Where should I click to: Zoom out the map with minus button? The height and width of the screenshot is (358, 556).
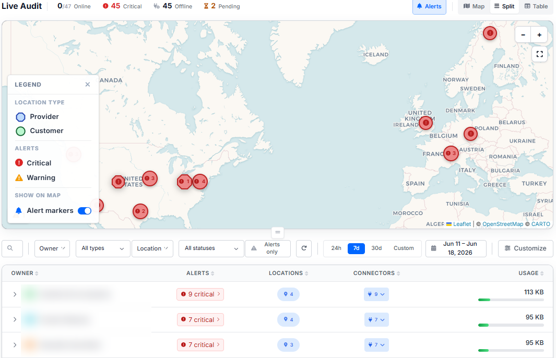coord(523,35)
